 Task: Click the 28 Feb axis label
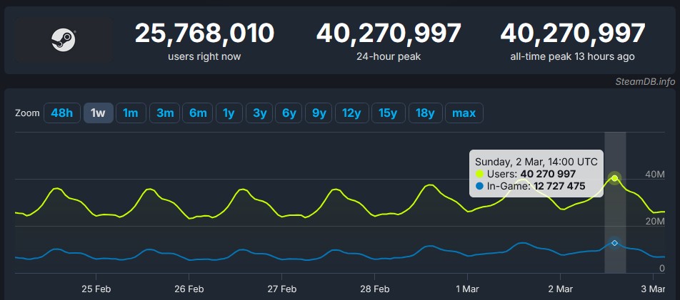coord(374,289)
